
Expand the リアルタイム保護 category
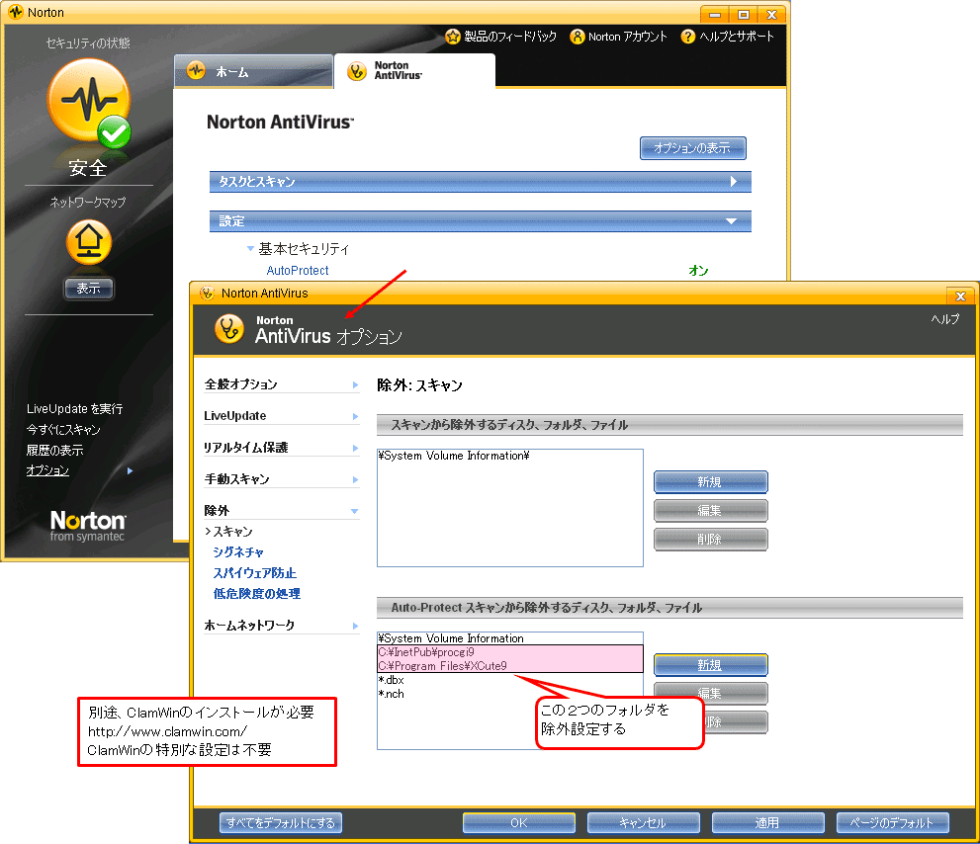[x=281, y=448]
